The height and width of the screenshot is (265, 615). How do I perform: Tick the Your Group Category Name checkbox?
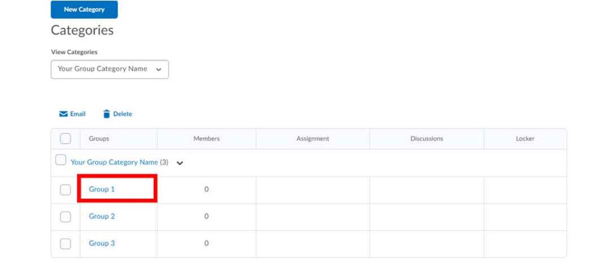tap(61, 160)
